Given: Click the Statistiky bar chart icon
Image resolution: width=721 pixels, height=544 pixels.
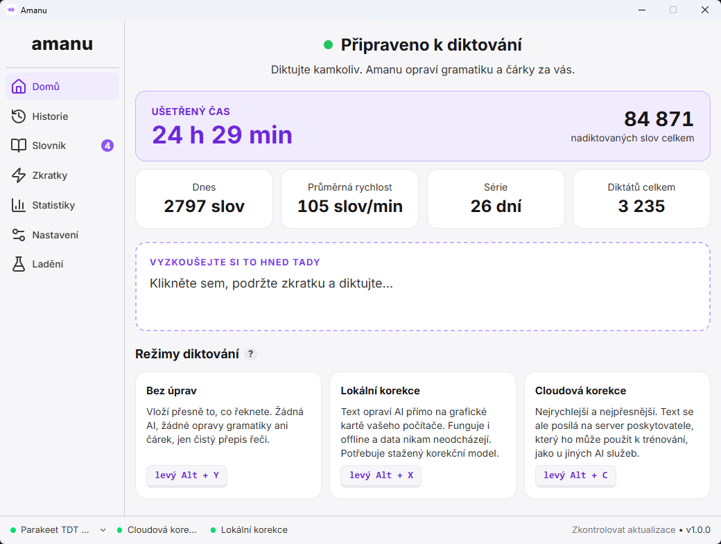Looking at the screenshot, I should (x=19, y=205).
